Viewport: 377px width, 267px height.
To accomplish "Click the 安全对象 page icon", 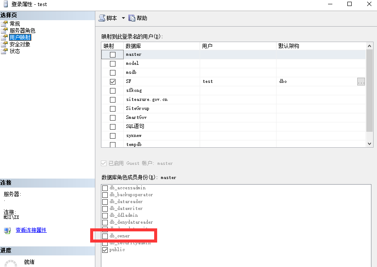I will 4,44.
